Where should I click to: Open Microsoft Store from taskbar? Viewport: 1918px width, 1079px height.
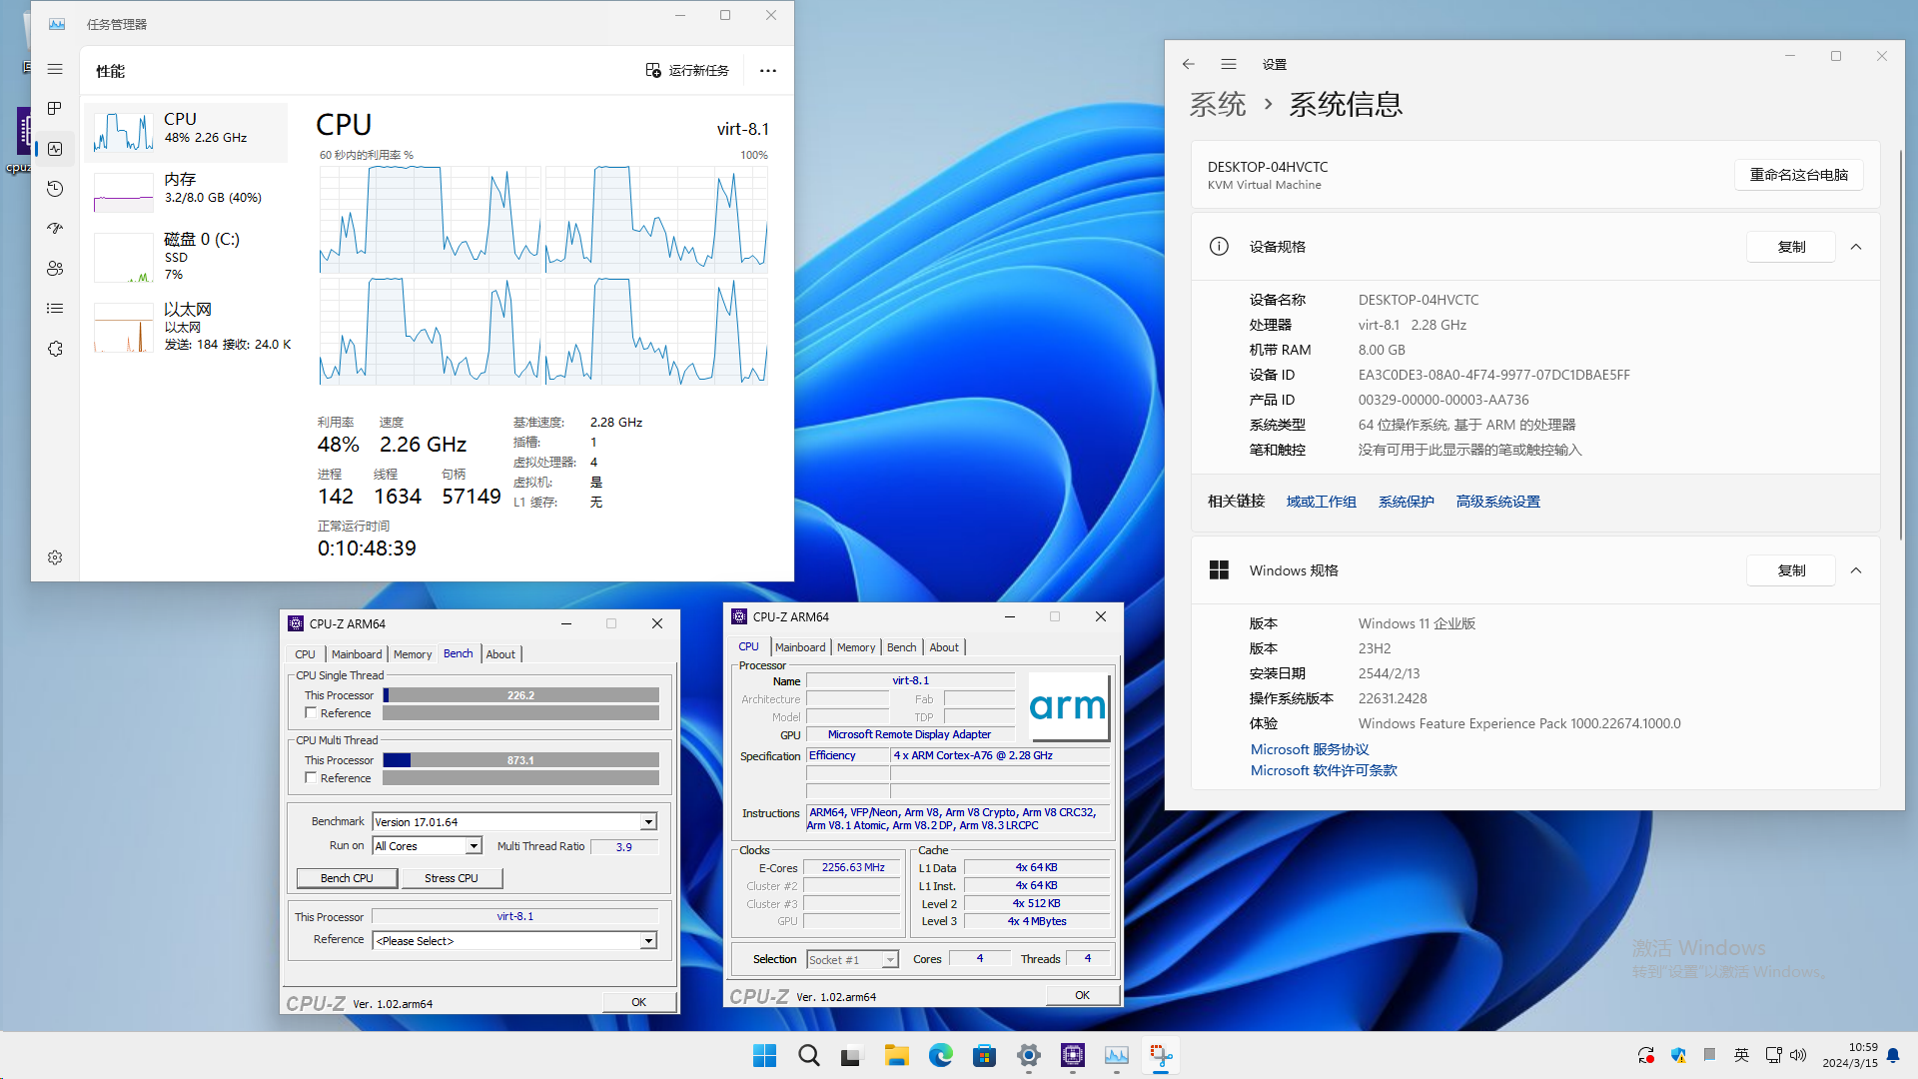click(x=984, y=1055)
